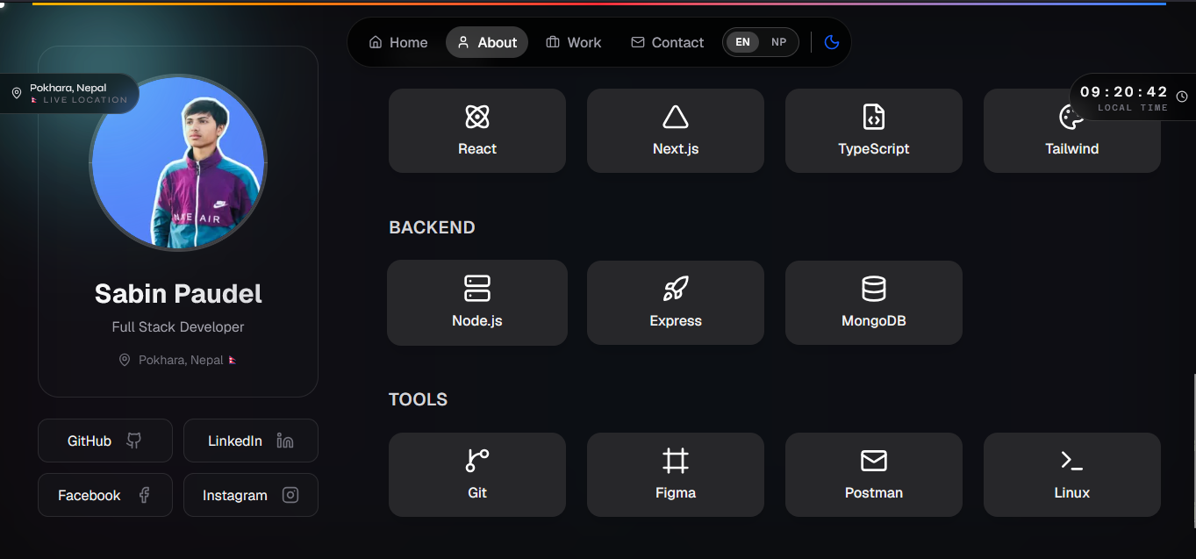Click the page's vertical scrollbar
1196x559 pixels.
tap(1192, 452)
